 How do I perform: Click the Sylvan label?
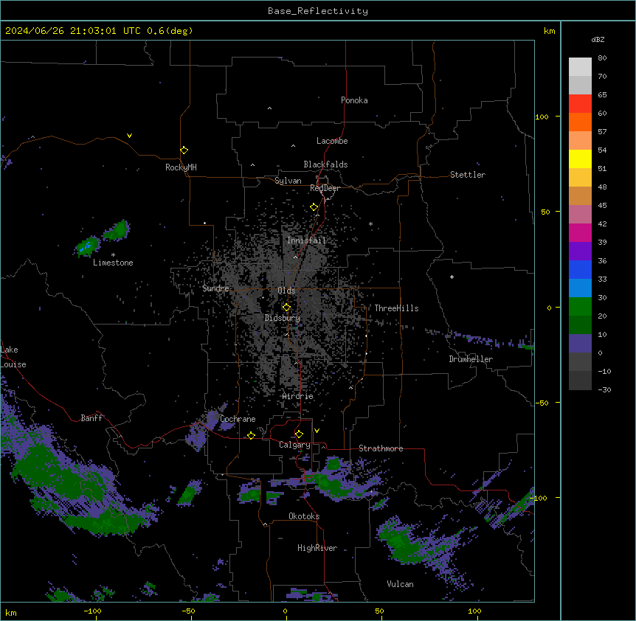(288, 181)
